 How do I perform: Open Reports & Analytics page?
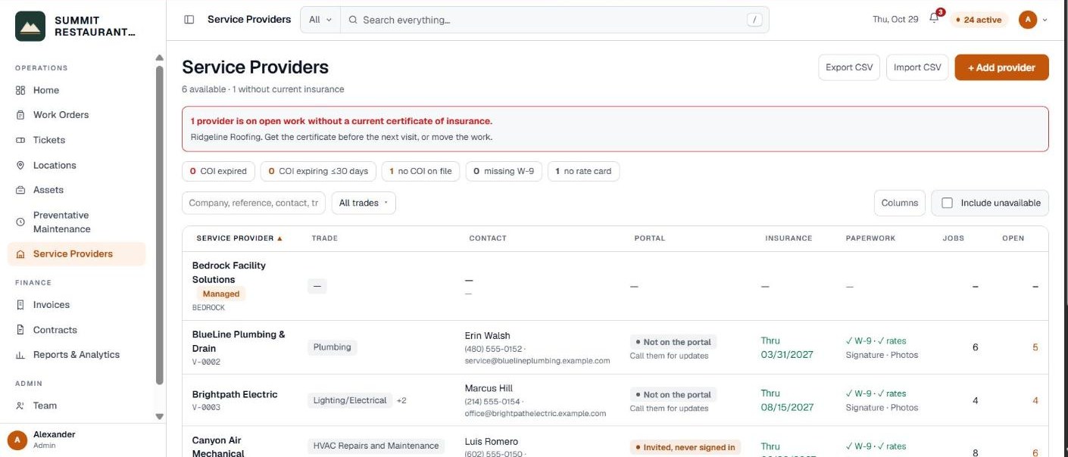[x=76, y=355]
